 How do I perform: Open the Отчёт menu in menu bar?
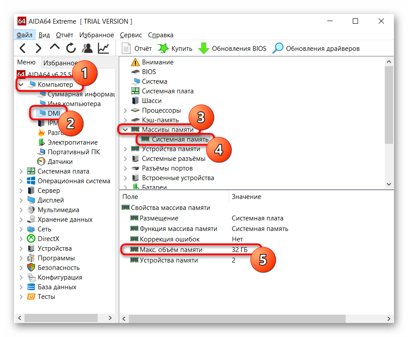64,35
